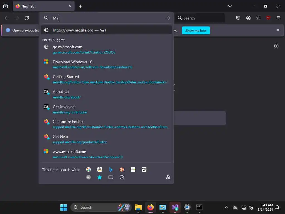
Task: Open control panel app on taskbar
Action: (163, 207)
